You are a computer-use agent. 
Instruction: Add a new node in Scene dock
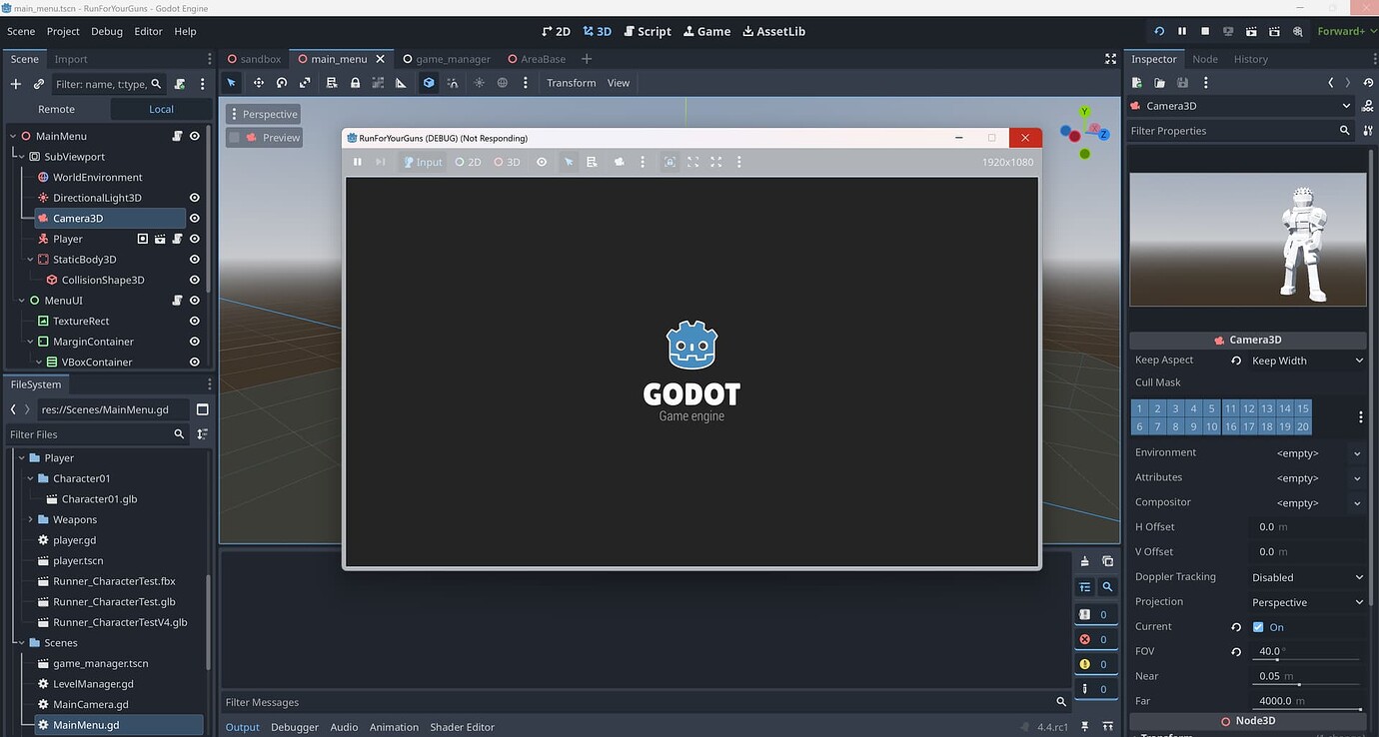(15, 84)
